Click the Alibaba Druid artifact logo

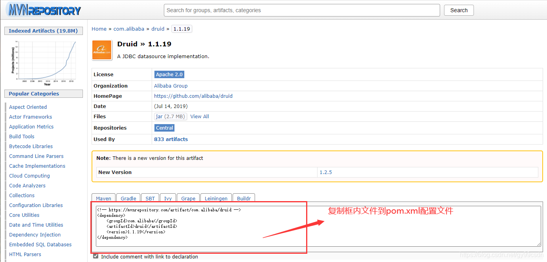102,50
